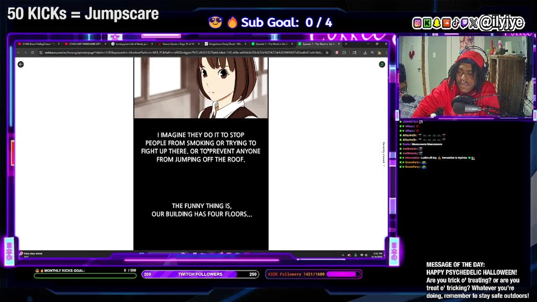Click the browser forward navigation arrow
This screenshot has height=302, width=537.
click(25, 52)
